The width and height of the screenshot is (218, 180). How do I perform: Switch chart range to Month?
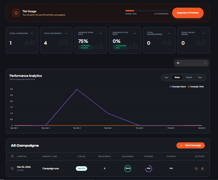[x=189, y=77]
